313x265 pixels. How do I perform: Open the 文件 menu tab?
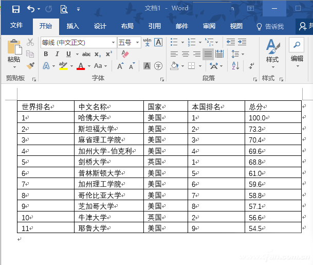[x=16, y=26]
